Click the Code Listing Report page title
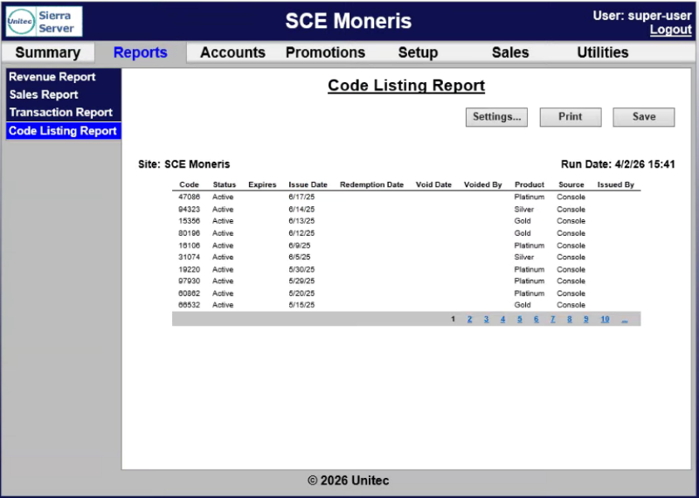The width and height of the screenshot is (699, 498). (x=406, y=86)
